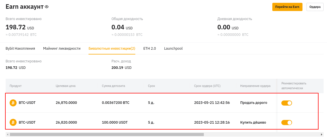This screenshot has height=140, width=327.
Task: Select the 26,820.0000 target price cell
Action: (66, 123)
